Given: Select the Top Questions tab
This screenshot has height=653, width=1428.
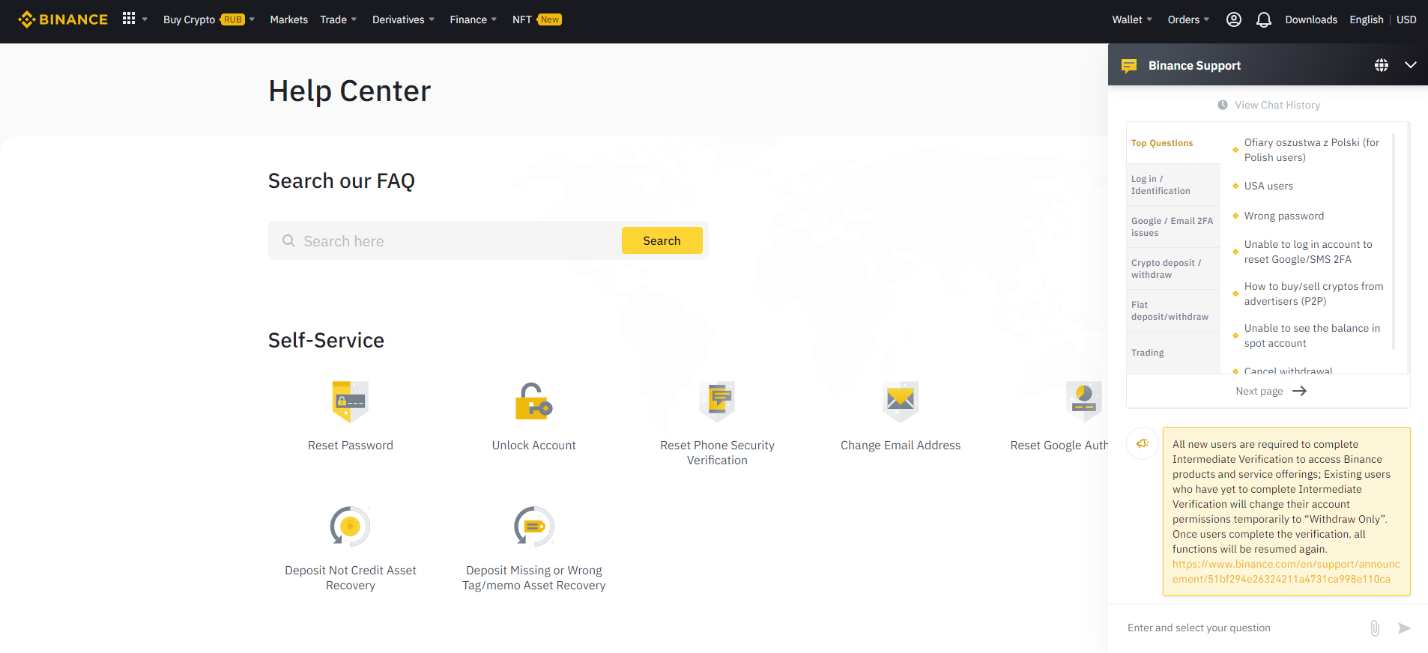Looking at the screenshot, I should coord(1173,143).
